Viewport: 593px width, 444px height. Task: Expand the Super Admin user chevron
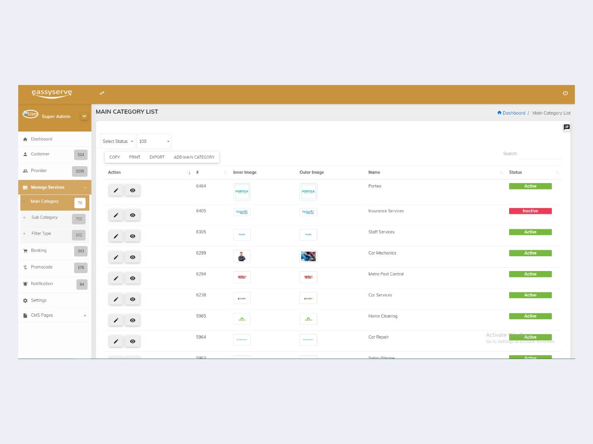(x=84, y=116)
